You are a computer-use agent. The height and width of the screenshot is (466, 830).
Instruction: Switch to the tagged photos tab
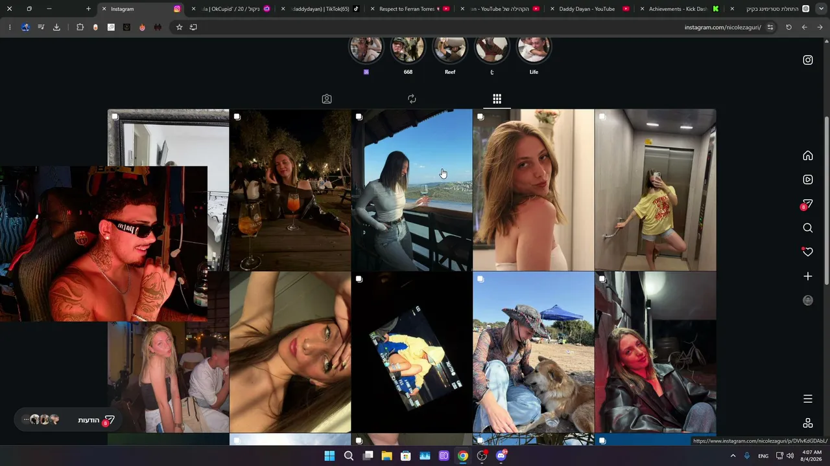(327, 99)
